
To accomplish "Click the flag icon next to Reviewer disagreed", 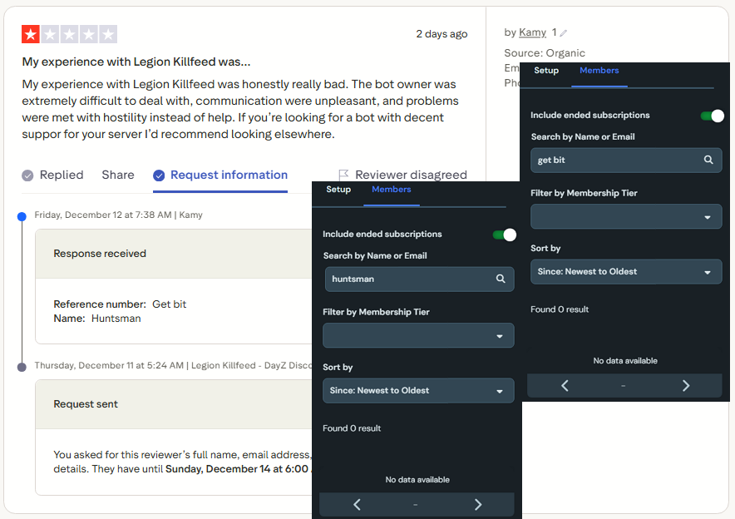I will (343, 175).
